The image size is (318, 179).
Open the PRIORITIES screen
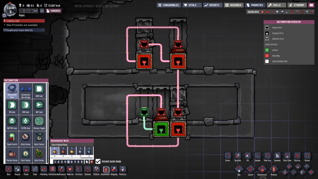coord(255,5)
